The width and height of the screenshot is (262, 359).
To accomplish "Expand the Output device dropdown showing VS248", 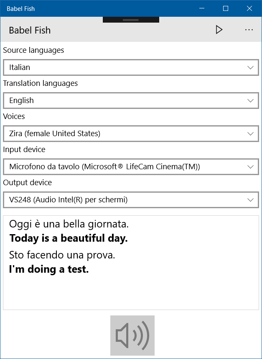I will [131, 200].
